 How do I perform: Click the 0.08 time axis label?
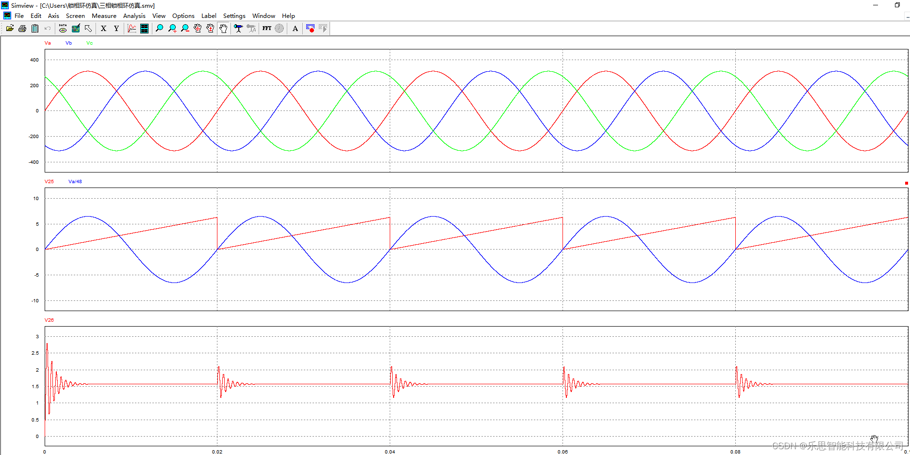point(735,452)
